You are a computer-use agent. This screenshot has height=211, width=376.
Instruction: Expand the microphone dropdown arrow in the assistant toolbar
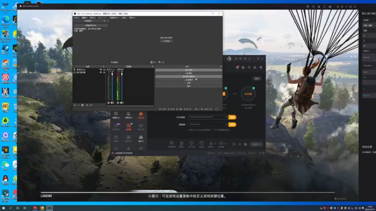tap(215, 144)
